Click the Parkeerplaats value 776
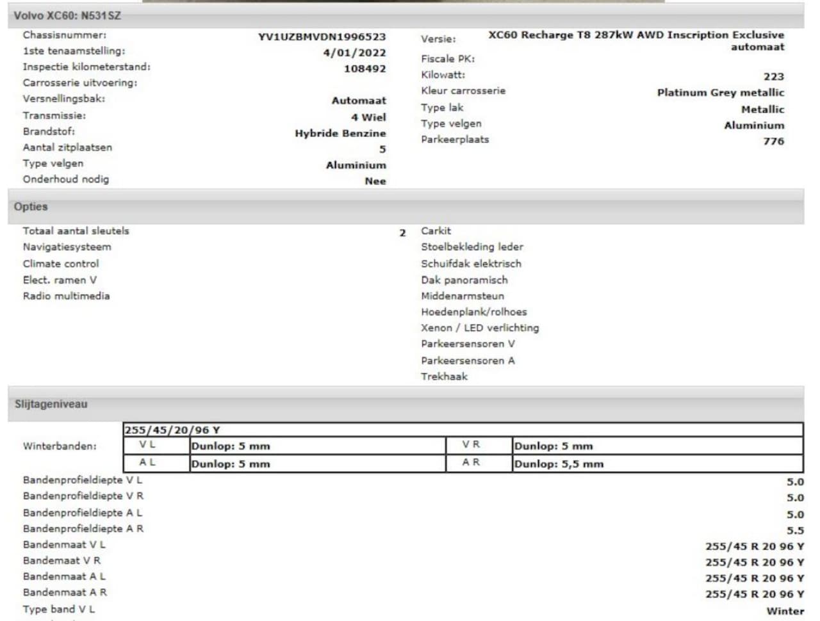Screen dimensions: 820x621 (773, 141)
